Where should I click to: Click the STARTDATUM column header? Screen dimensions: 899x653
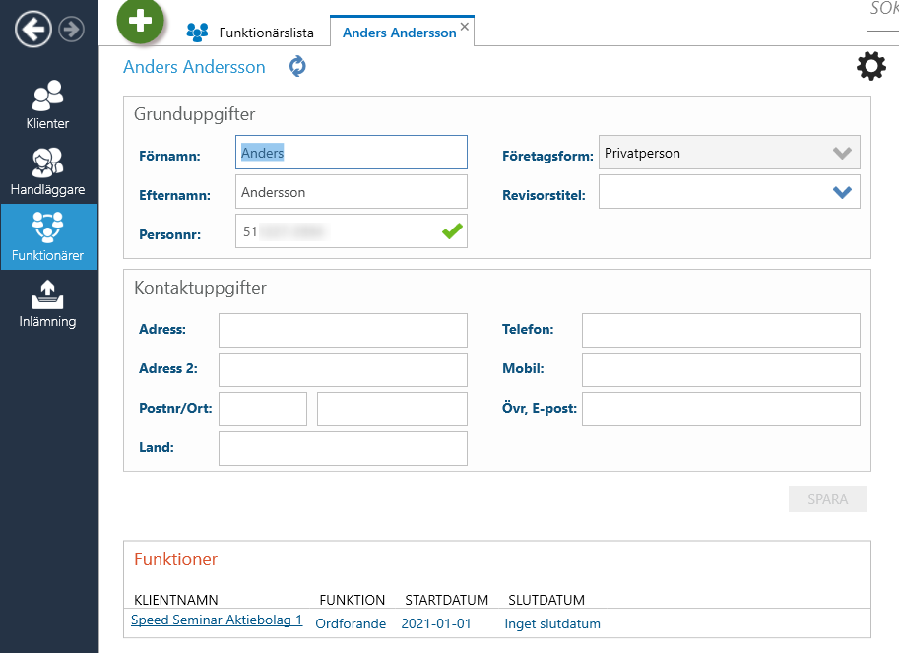tap(447, 600)
